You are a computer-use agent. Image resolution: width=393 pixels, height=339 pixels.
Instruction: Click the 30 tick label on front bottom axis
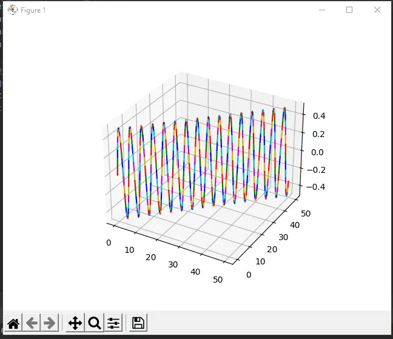173,265
